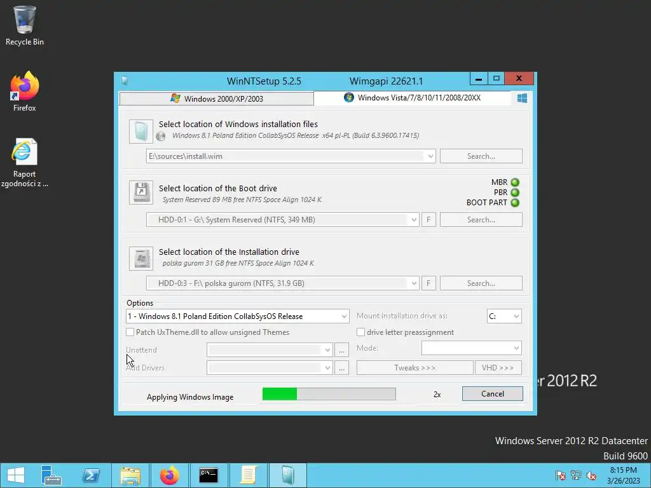Switch to Firefox in the taskbar
Screen dimensions: 651x488
click(x=169, y=475)
